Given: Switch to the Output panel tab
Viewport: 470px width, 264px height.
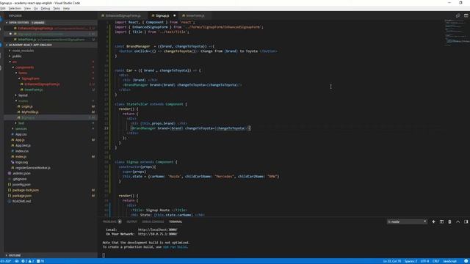Looking at the screenshot, I should [131, 221].
